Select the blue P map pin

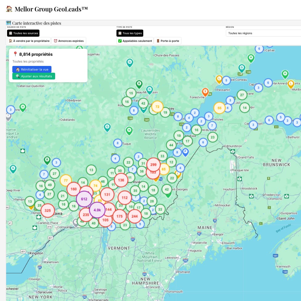(x=185, y=152)
